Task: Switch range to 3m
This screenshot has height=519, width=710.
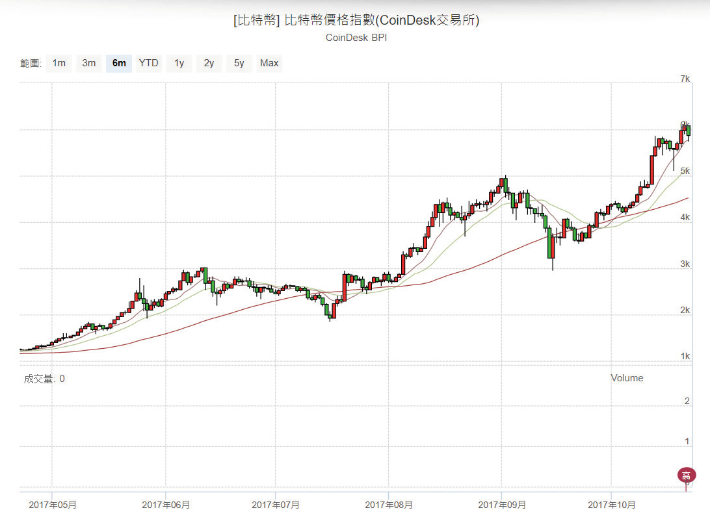Action: pyautogui.click(x=89, y=63)
